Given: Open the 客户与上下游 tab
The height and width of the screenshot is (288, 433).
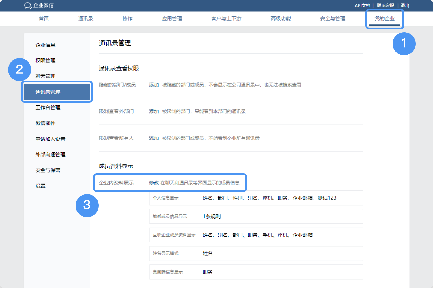Looking at the screenshot, I should coord(226,19).
